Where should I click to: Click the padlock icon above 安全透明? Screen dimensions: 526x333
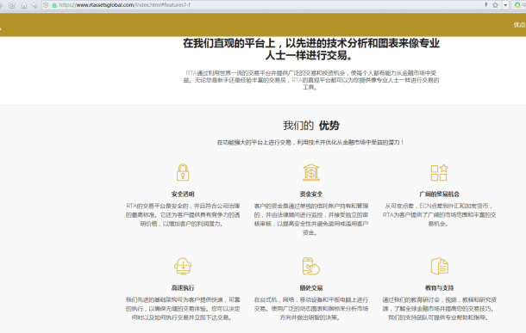(183, 172)
